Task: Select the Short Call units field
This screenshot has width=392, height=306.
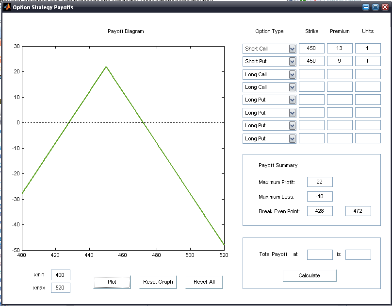Action: pos(368,48)
